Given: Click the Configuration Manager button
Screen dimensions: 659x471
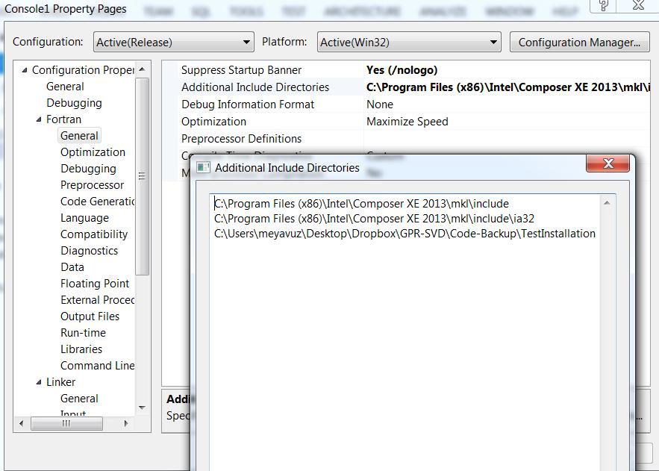Looking at the screenshot, I should 579,42.
